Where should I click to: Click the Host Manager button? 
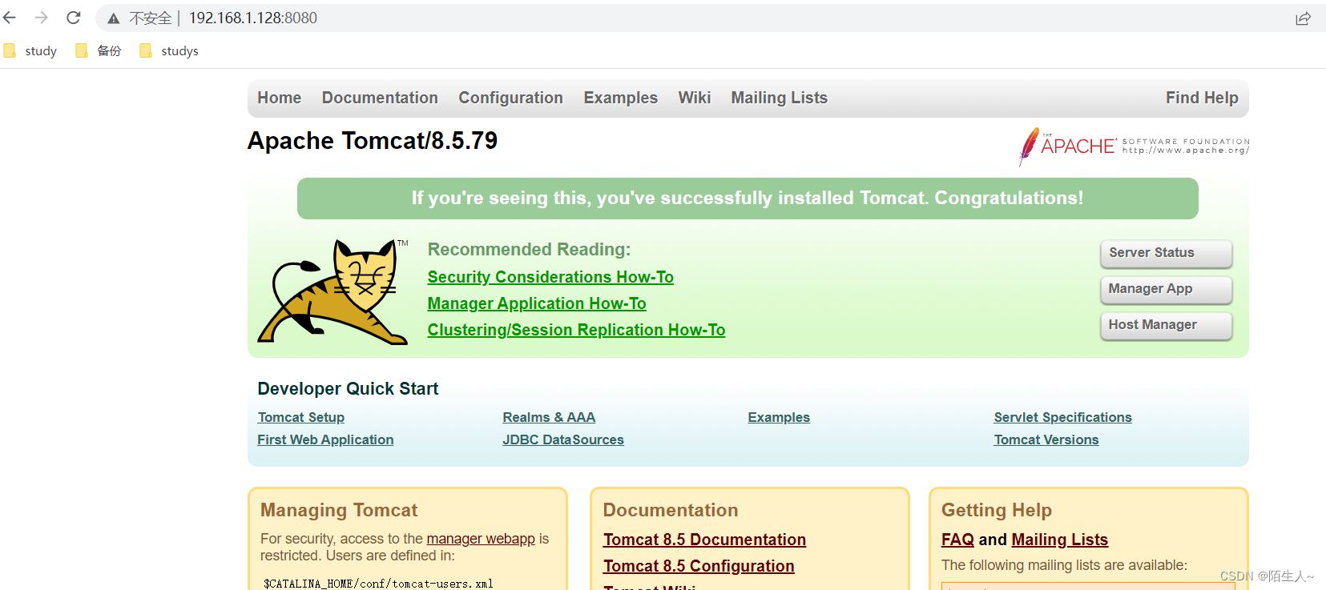pos(1166,325)
